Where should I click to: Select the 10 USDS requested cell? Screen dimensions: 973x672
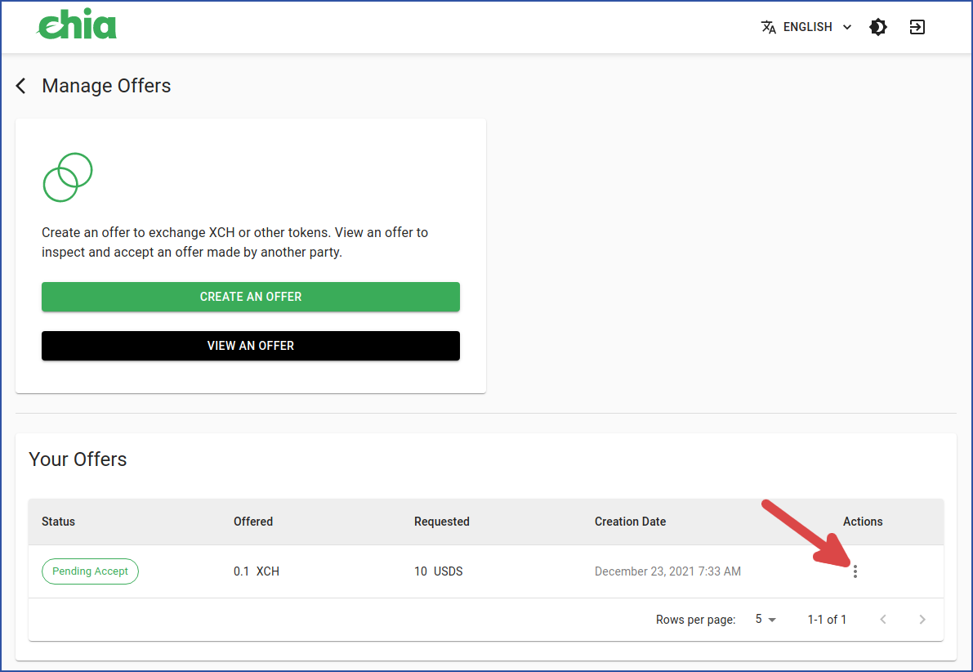[439, 571]
